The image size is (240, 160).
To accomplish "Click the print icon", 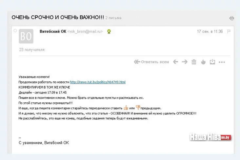I will point(232,18).
